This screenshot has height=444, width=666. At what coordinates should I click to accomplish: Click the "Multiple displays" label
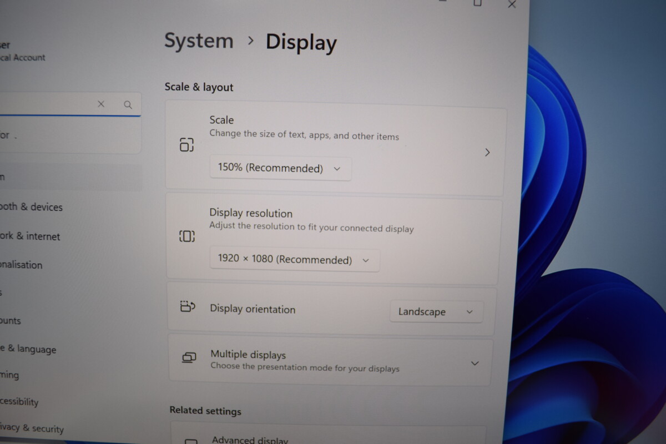(248, 355)
